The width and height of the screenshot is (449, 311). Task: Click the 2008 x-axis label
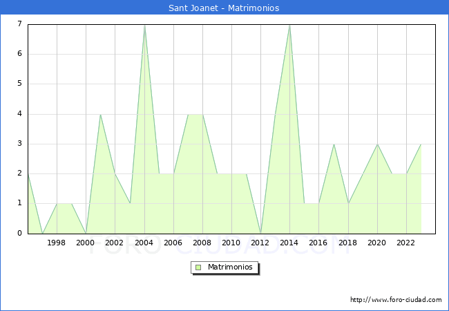(x=202, y=243)
